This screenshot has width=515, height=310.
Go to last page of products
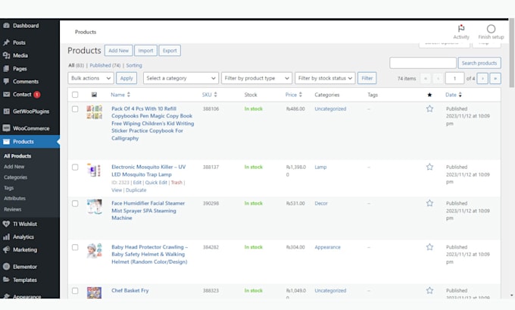tap(495, 78)
